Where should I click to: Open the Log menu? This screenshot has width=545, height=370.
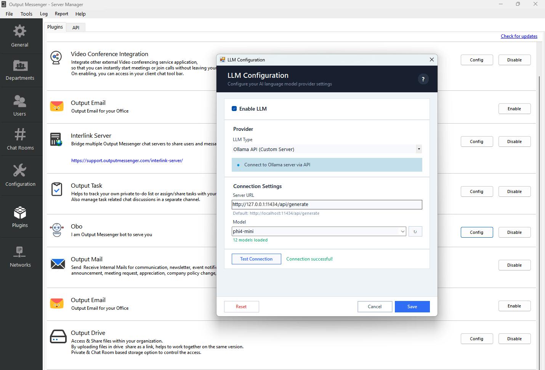tap(44, 14)
